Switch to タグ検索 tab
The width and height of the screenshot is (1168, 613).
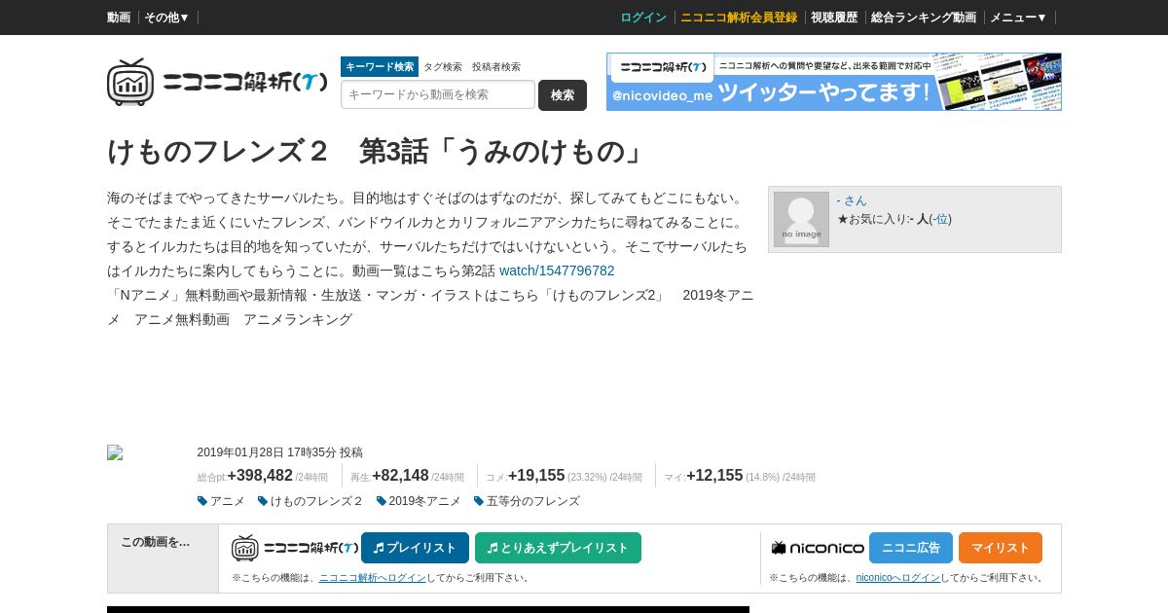[443, 67]
